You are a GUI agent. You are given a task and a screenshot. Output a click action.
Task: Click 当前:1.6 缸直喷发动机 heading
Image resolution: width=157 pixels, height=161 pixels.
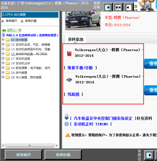click(x=32, y=35)
